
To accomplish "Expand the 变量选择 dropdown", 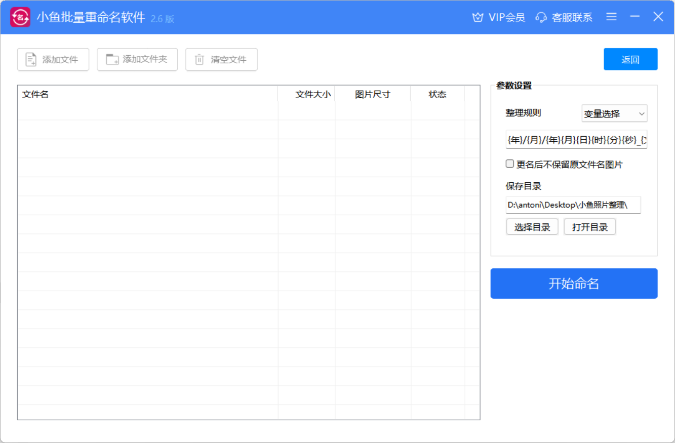I will tap(614, 114).
